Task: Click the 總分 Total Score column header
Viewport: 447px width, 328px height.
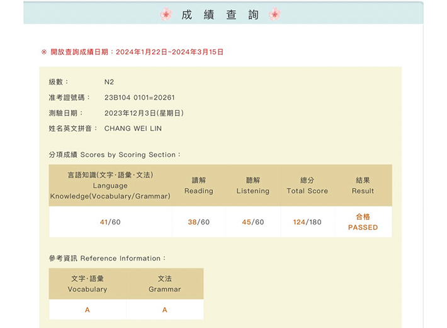Action: coord(307,185)
